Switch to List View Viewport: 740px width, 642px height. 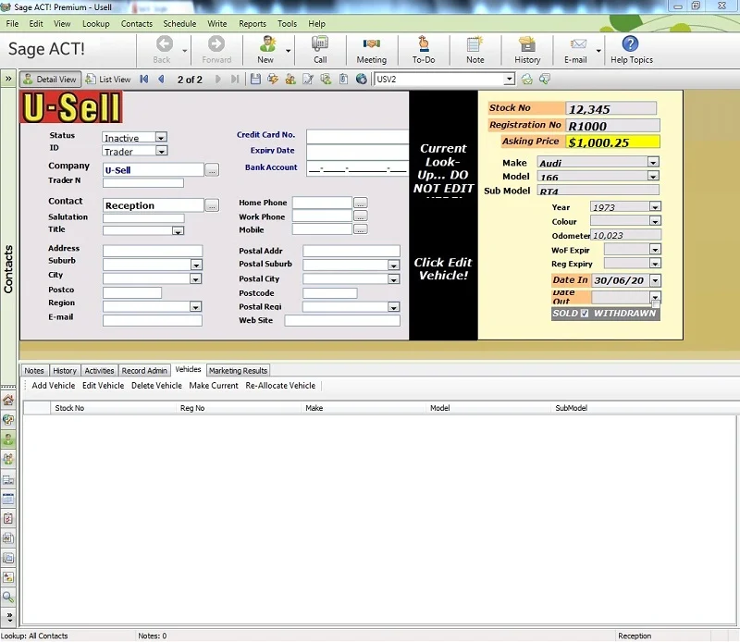(x=108, y=80)
